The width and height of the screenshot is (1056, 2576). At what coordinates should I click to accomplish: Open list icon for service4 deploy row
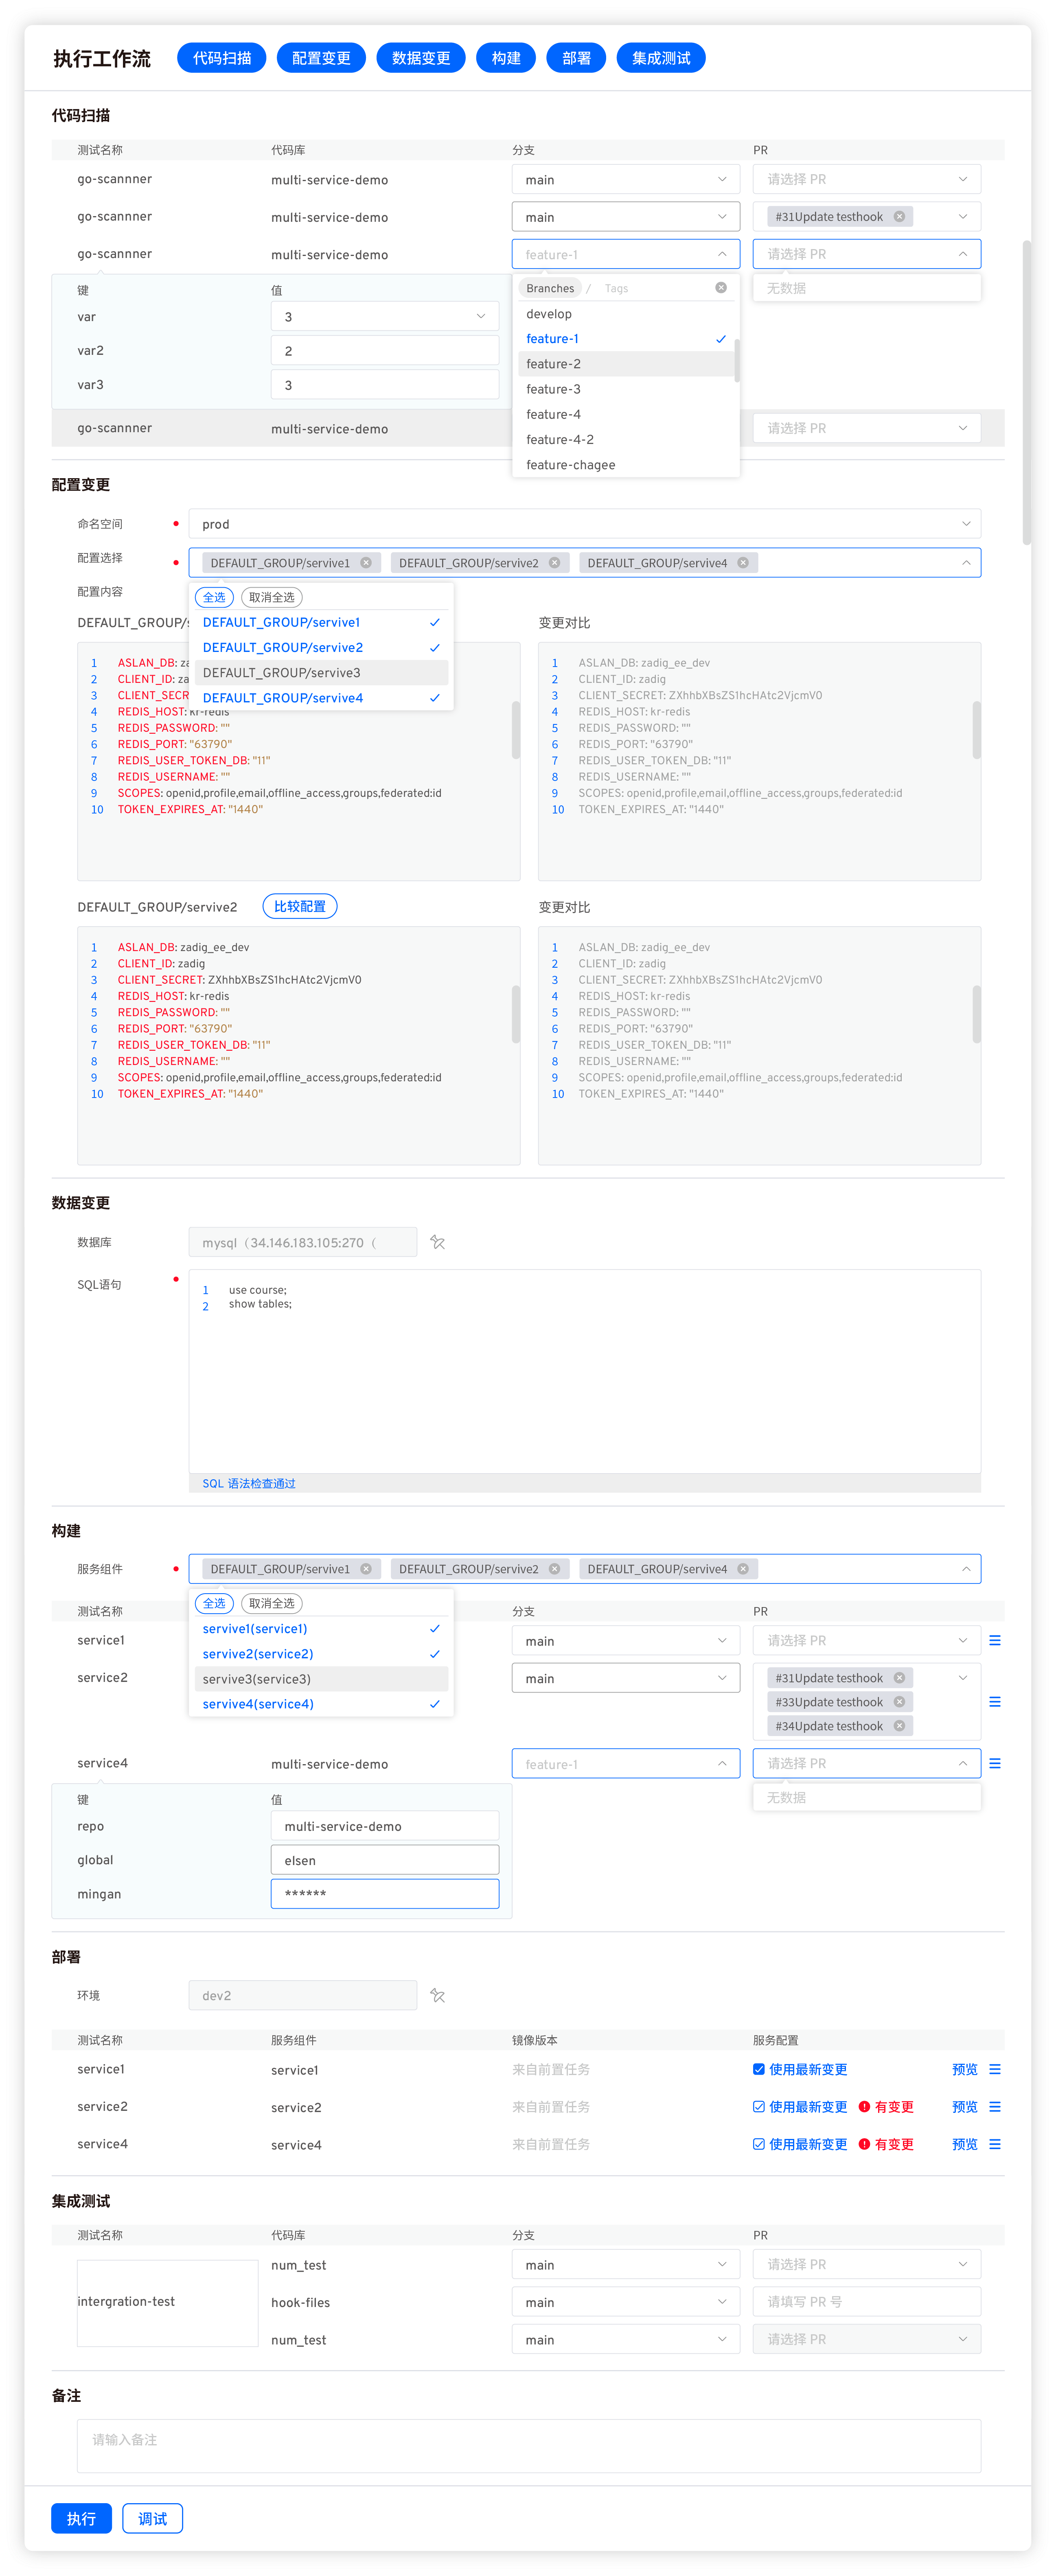point(995,2144)
